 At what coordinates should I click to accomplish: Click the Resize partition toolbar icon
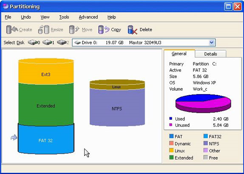pyautogui.click(x=44, y=29)
